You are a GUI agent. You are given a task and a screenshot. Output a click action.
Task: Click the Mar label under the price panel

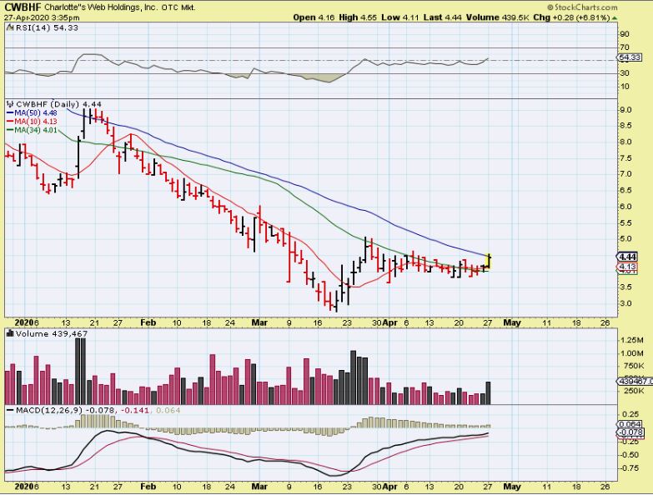tap(259, 322)
